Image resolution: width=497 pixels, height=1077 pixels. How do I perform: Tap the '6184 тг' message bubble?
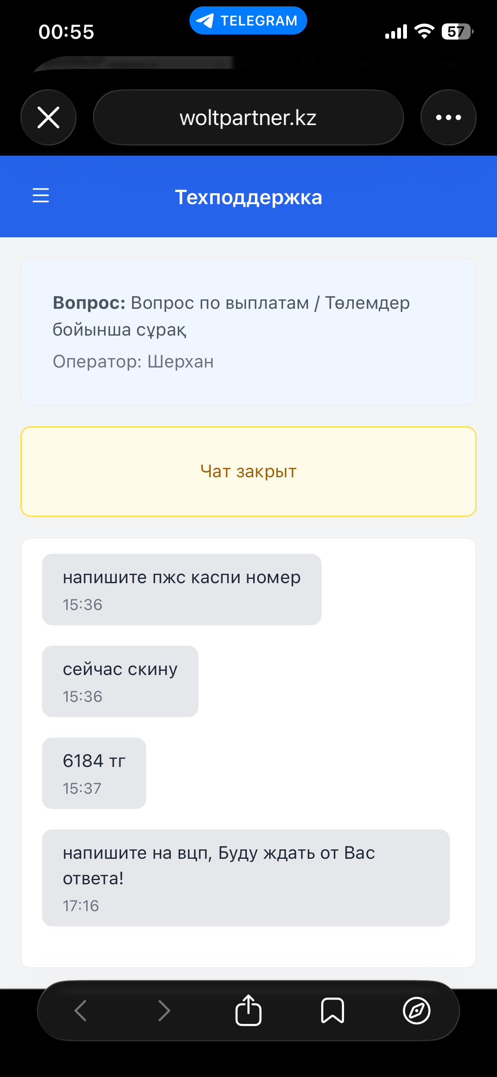tap(94, 773)
